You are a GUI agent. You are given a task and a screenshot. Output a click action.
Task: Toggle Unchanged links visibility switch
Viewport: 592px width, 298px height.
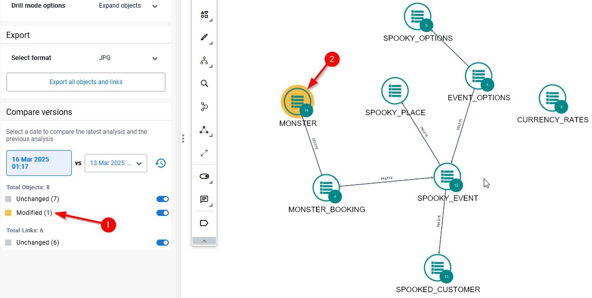162,243
